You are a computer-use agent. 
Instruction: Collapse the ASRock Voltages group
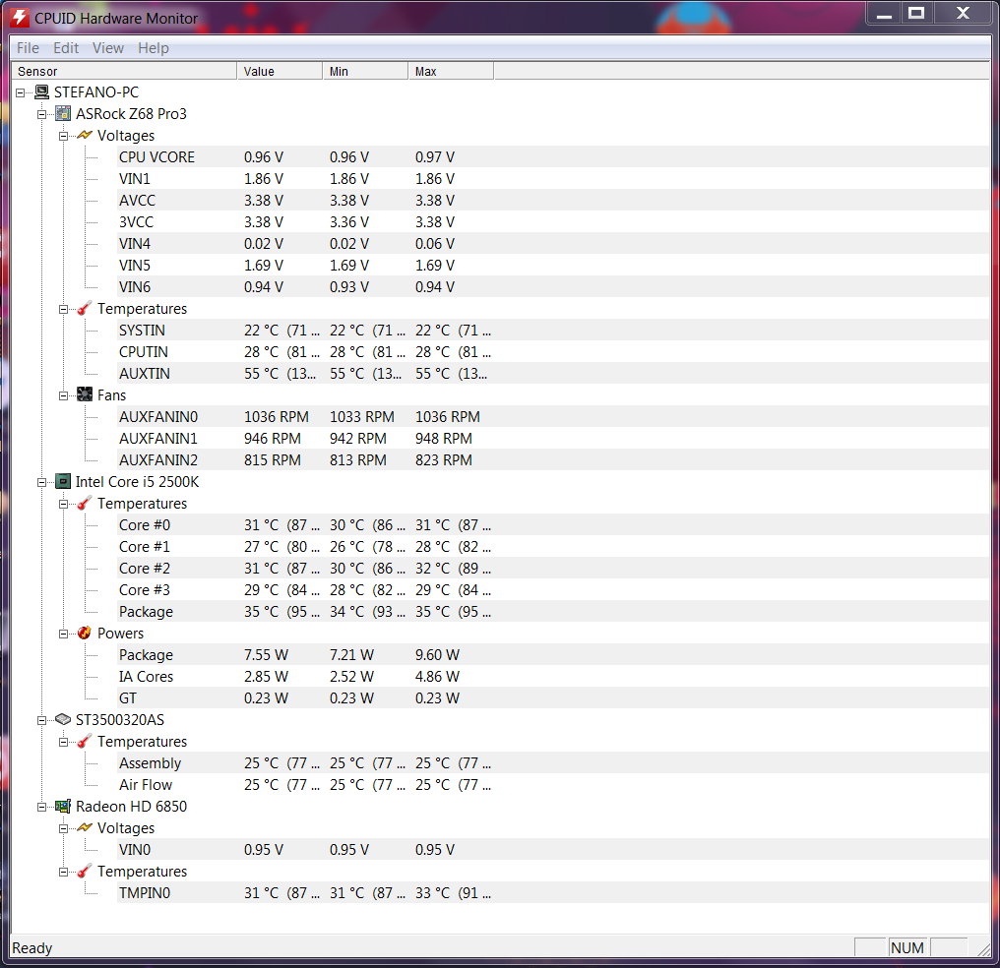click(63, 137)
